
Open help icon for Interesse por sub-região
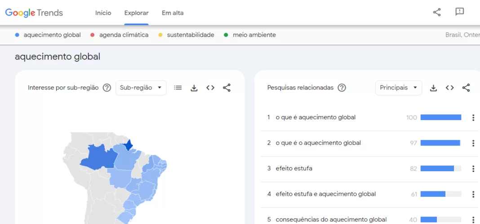point(107,88)
